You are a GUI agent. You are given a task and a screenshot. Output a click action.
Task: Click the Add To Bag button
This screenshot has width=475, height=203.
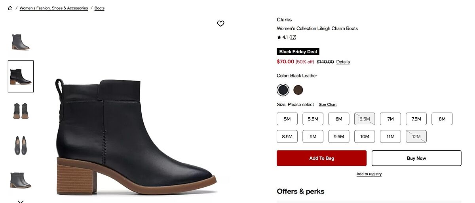321,158
